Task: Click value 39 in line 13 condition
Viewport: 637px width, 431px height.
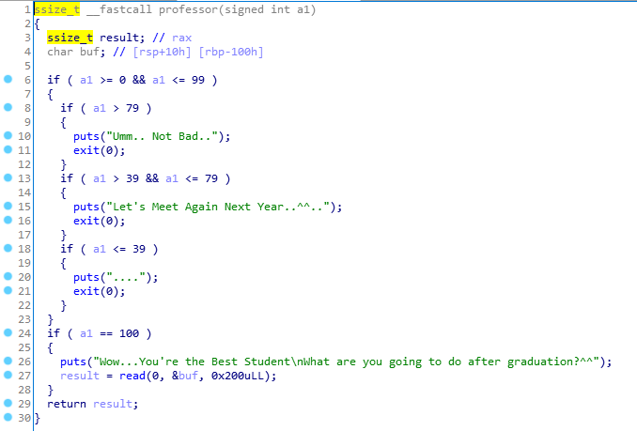Action: 132,178
